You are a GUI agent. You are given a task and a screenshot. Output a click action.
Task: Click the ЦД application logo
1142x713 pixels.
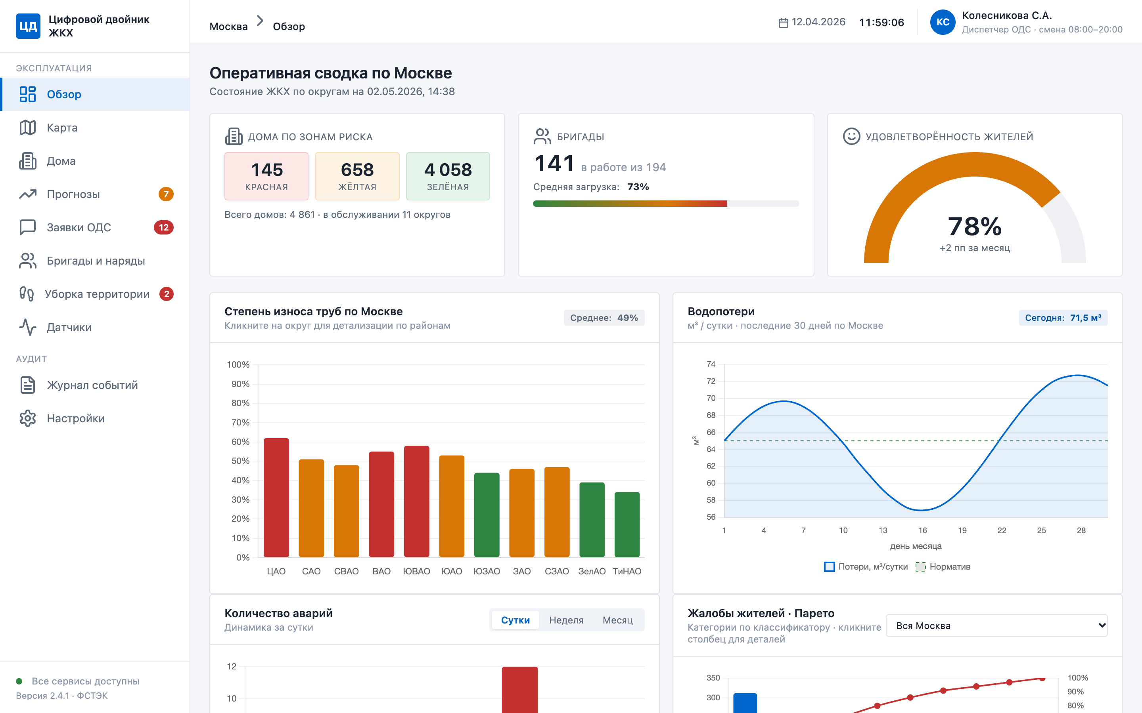[x=28, y=26]
